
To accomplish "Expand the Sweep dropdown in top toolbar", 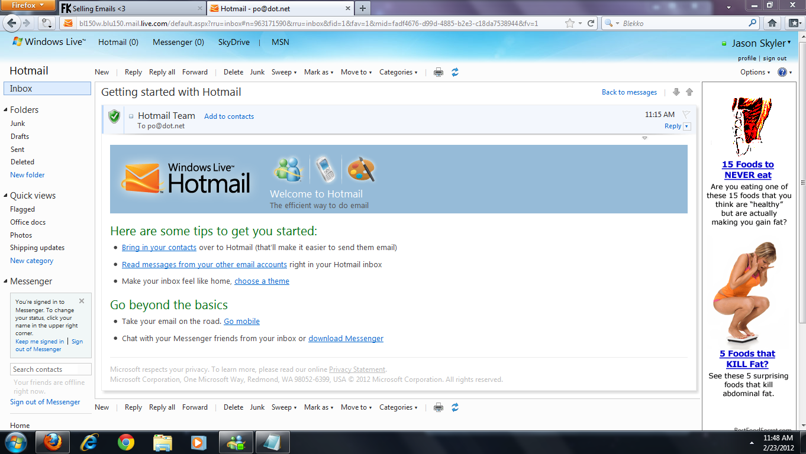I will [x=284, y=72].
